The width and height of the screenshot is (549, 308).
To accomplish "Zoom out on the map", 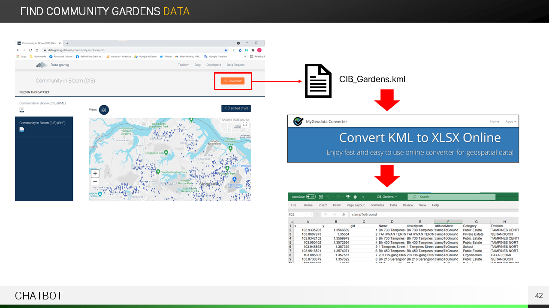I will pyautogui.click(x=95, y=182).
